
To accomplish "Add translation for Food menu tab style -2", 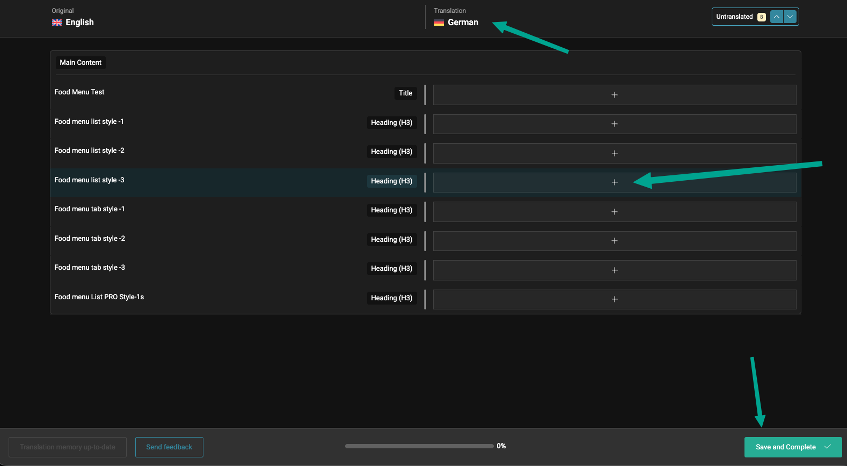I will pos(615,241).
